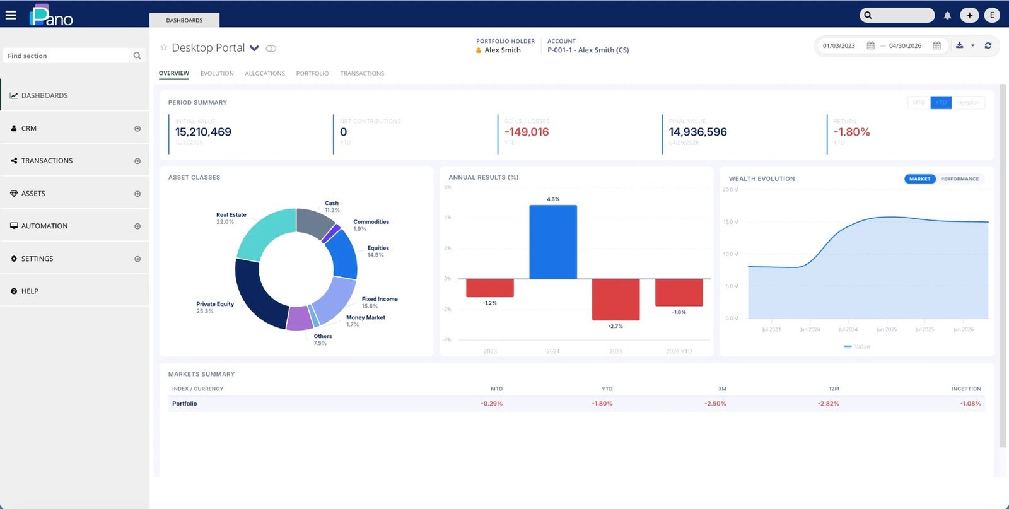This screenshot has height=509, width=1009.
Task: Switch wealth evolution to Market
Action: [x=919, y=179]
